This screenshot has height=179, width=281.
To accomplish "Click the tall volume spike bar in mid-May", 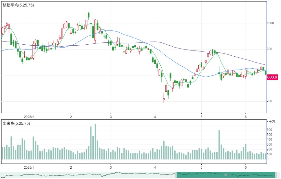I will (219, 145).
